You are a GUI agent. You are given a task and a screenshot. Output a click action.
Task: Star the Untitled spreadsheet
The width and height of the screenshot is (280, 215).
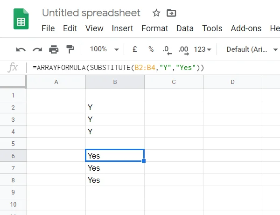point(156,13)
